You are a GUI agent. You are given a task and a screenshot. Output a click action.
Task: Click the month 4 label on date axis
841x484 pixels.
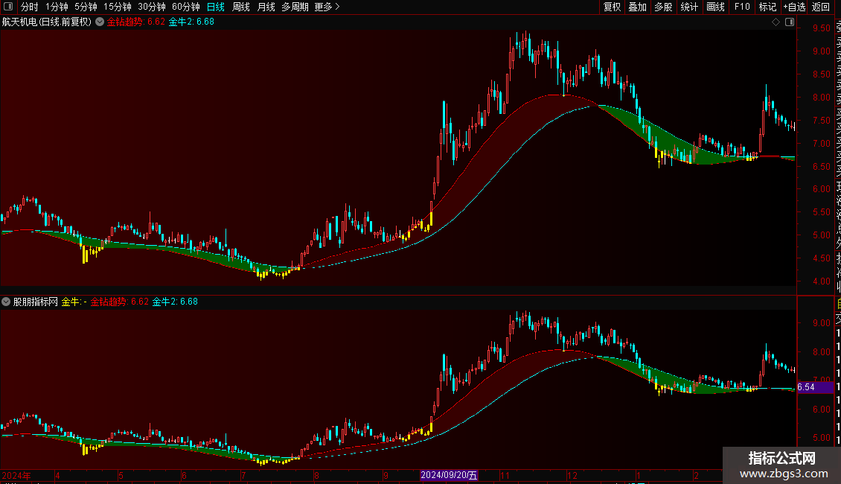[57, 475]
